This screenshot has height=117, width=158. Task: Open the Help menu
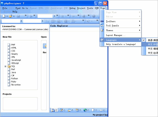tap(15, 12)
